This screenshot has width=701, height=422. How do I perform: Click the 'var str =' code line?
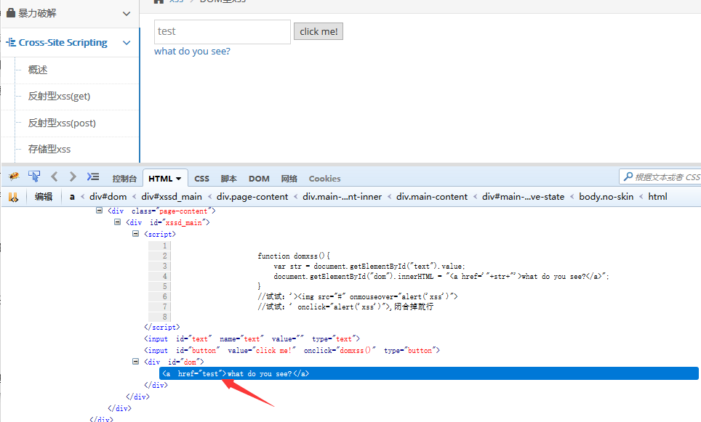point(369,266)
